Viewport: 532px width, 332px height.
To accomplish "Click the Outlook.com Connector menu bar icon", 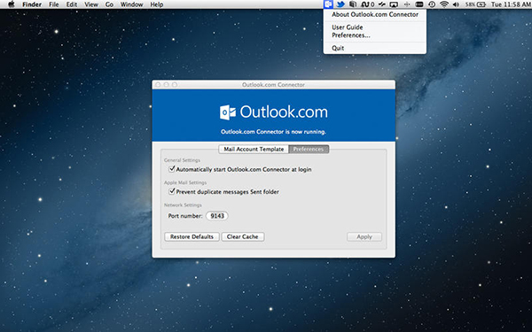I will (328, 4).
